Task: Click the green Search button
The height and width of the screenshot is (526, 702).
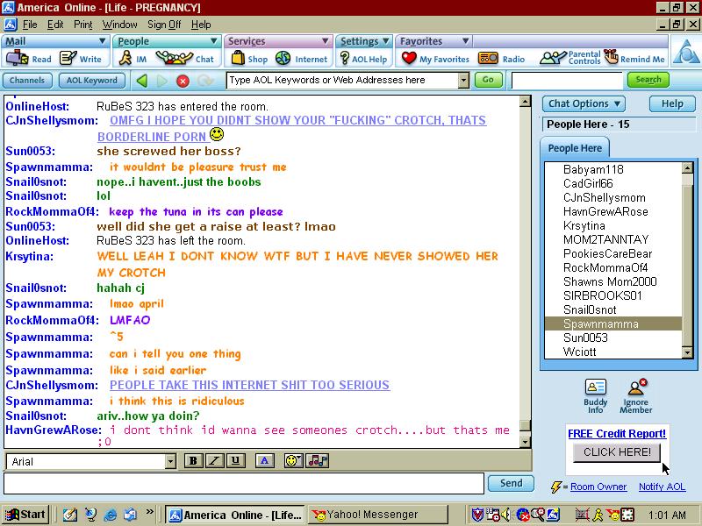Action: click(x=648, y=80)
